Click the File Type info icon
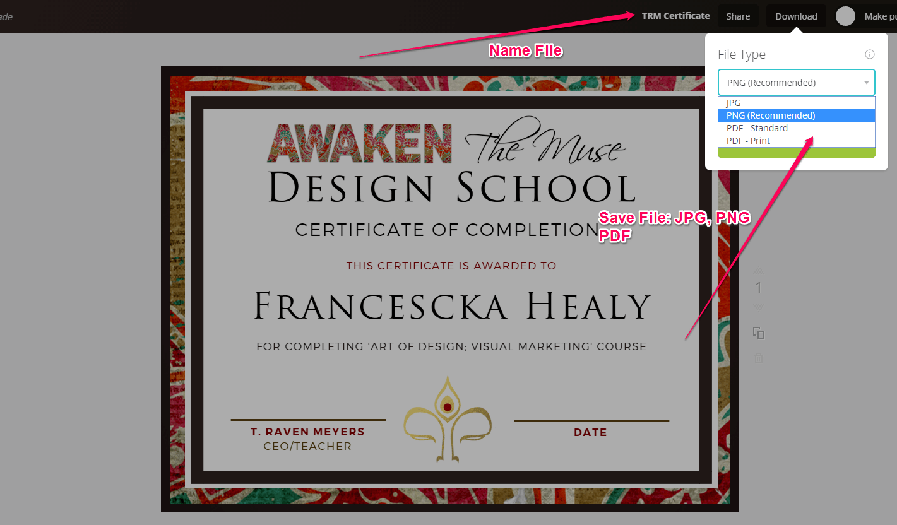The height and width of the screenshot is (525, 897). click(x=869, y=54)
